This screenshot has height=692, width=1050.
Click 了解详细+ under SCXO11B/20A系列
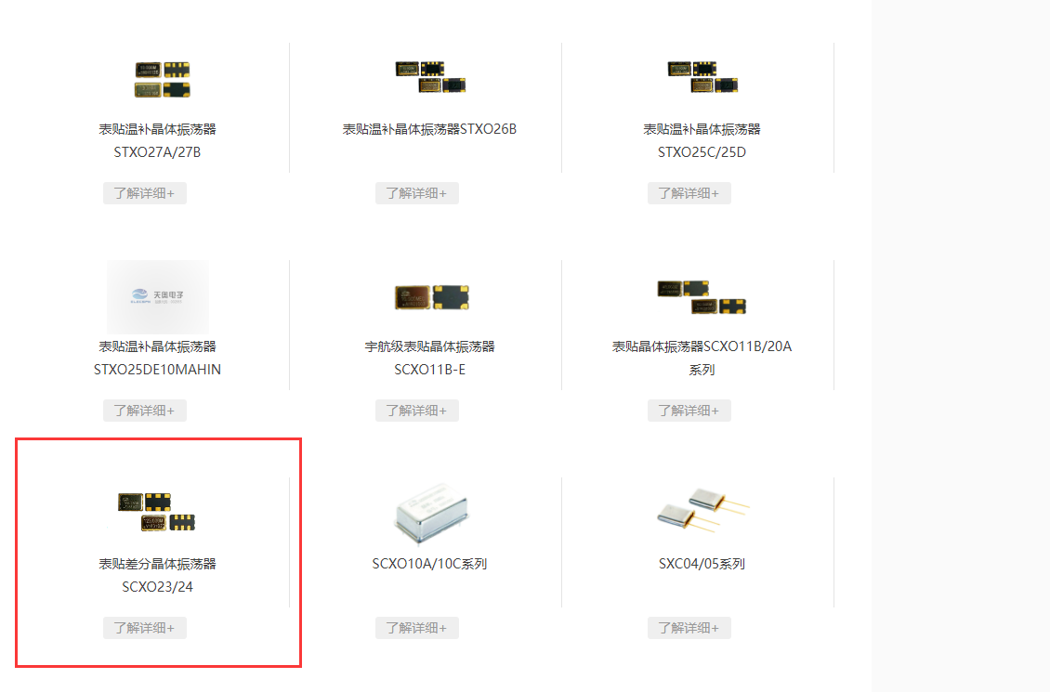click(689, 411)
